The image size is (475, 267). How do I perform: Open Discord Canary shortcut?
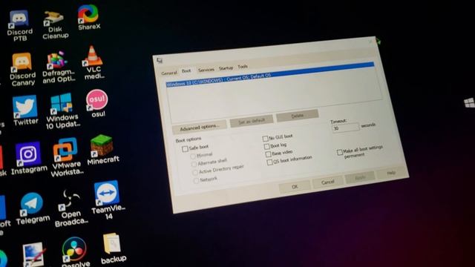(22, 69)
